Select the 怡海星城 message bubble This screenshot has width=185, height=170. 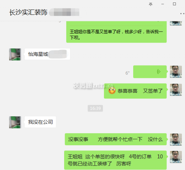(x=47, y=54)
